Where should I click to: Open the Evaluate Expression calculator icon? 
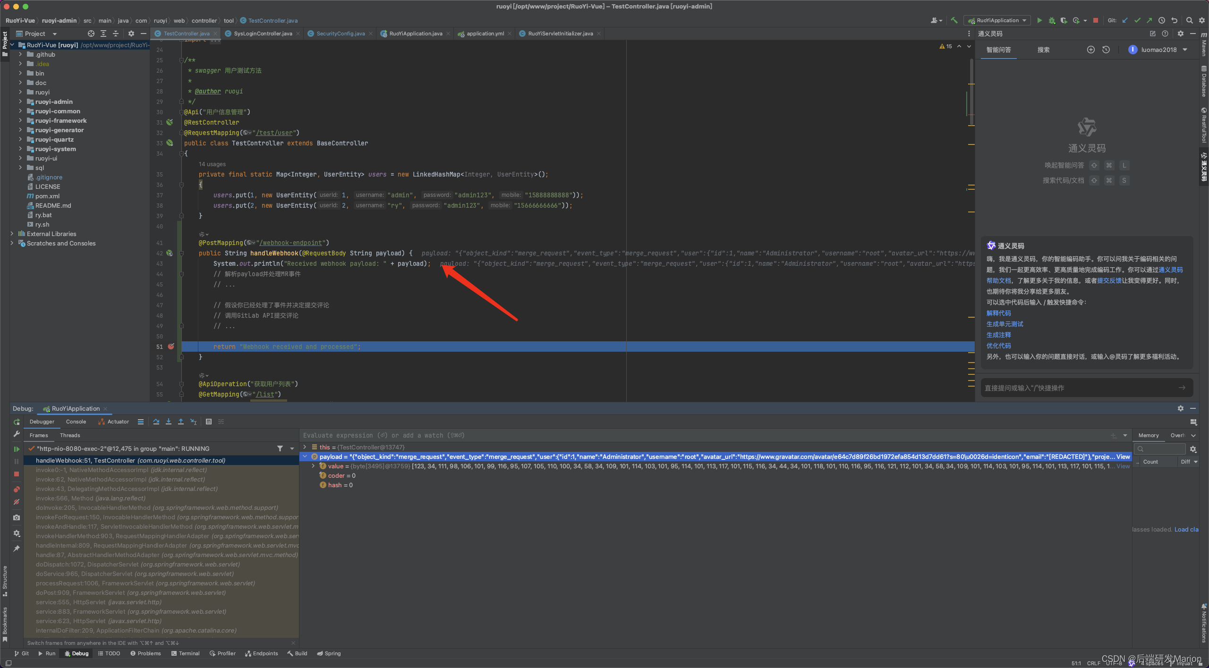pyautogui.click(x=209, y=422)
